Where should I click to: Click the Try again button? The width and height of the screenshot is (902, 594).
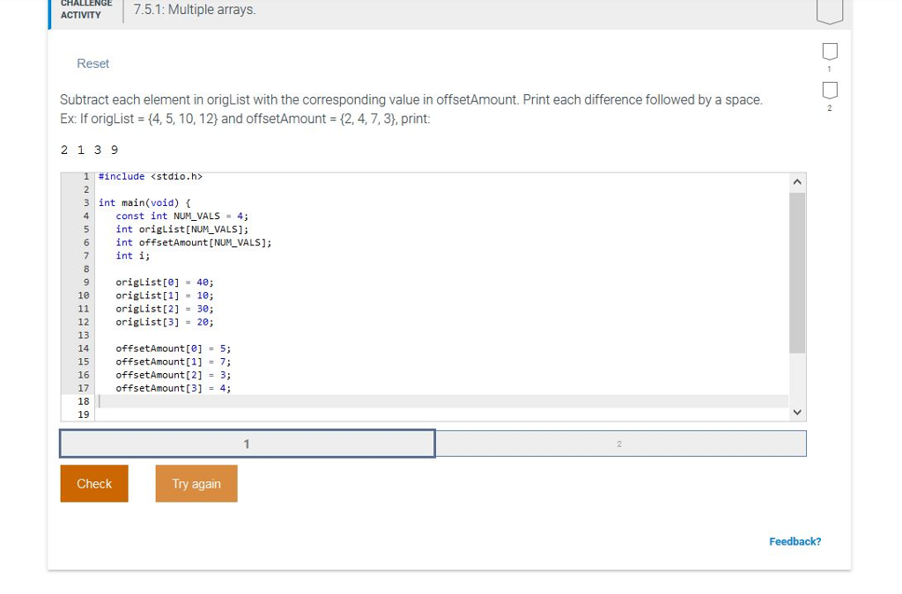196,483
